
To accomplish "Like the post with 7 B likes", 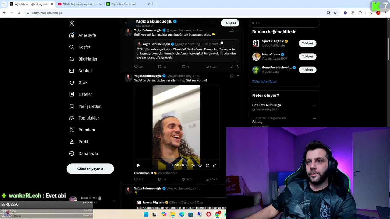I will click(186, 67).
